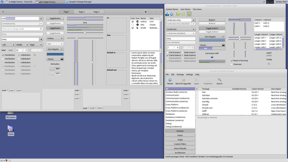
Task: Open Test menu in Gtk3 window
Action: pos(197,9)
